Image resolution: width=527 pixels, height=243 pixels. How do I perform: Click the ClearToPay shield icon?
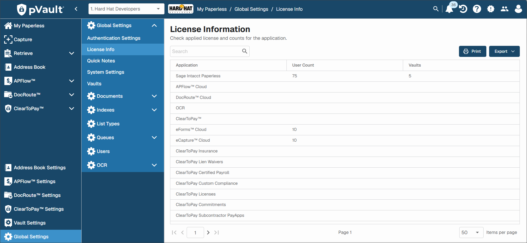pos(8,109)
